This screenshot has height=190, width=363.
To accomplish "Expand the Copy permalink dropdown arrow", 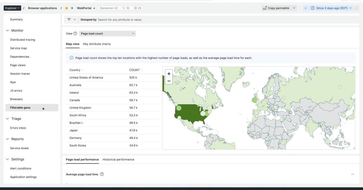I will click(295, 8).
